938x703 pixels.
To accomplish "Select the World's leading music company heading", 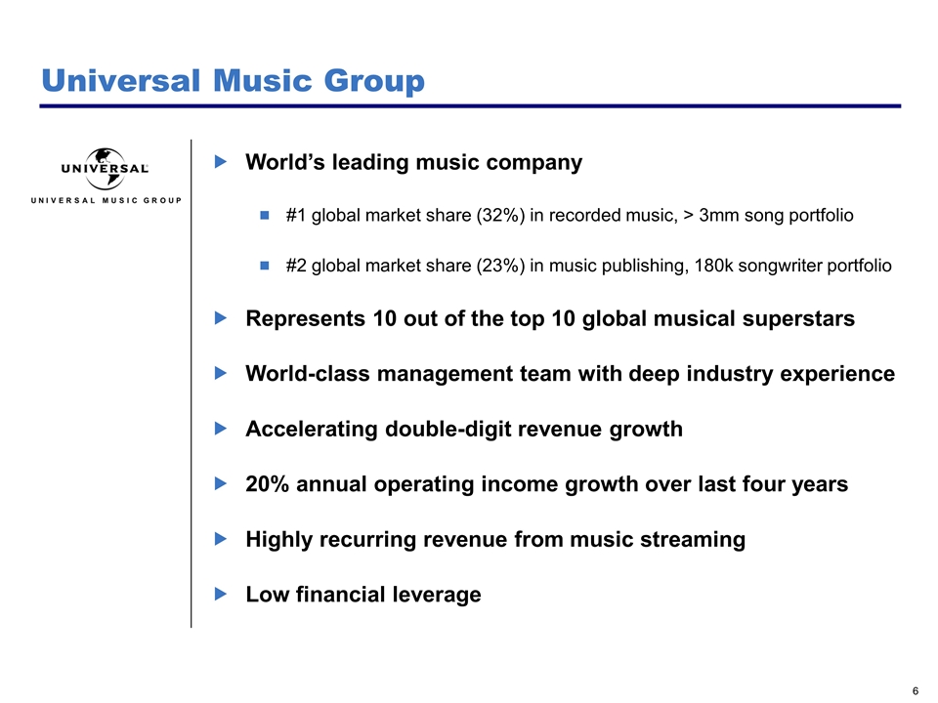I will click(x=413, y=162).
